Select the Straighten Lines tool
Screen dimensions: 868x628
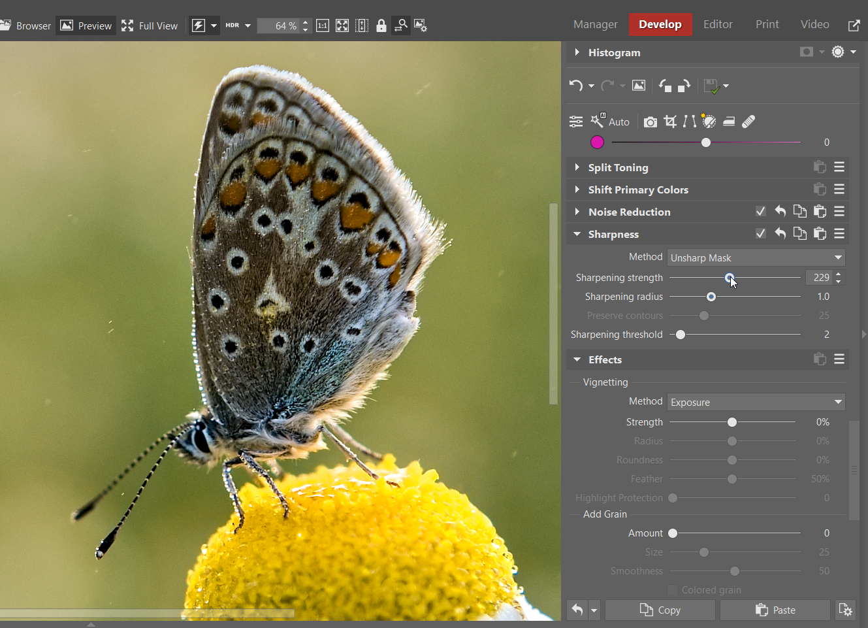click(x=689, y=122)
